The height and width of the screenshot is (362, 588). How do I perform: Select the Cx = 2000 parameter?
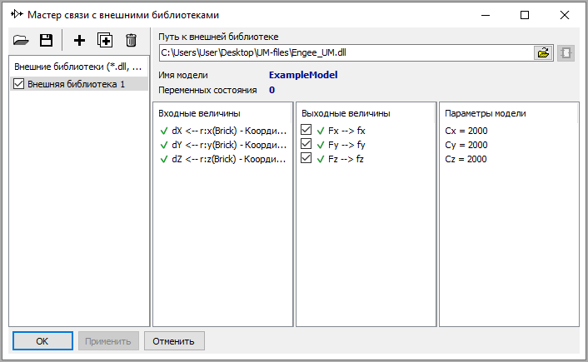[x=466, y=131]
